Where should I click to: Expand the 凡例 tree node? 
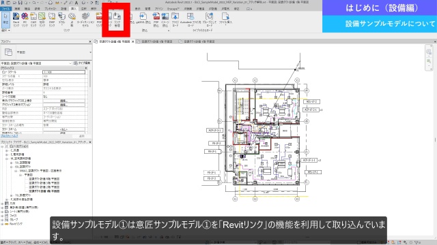[x=3, y=203]
